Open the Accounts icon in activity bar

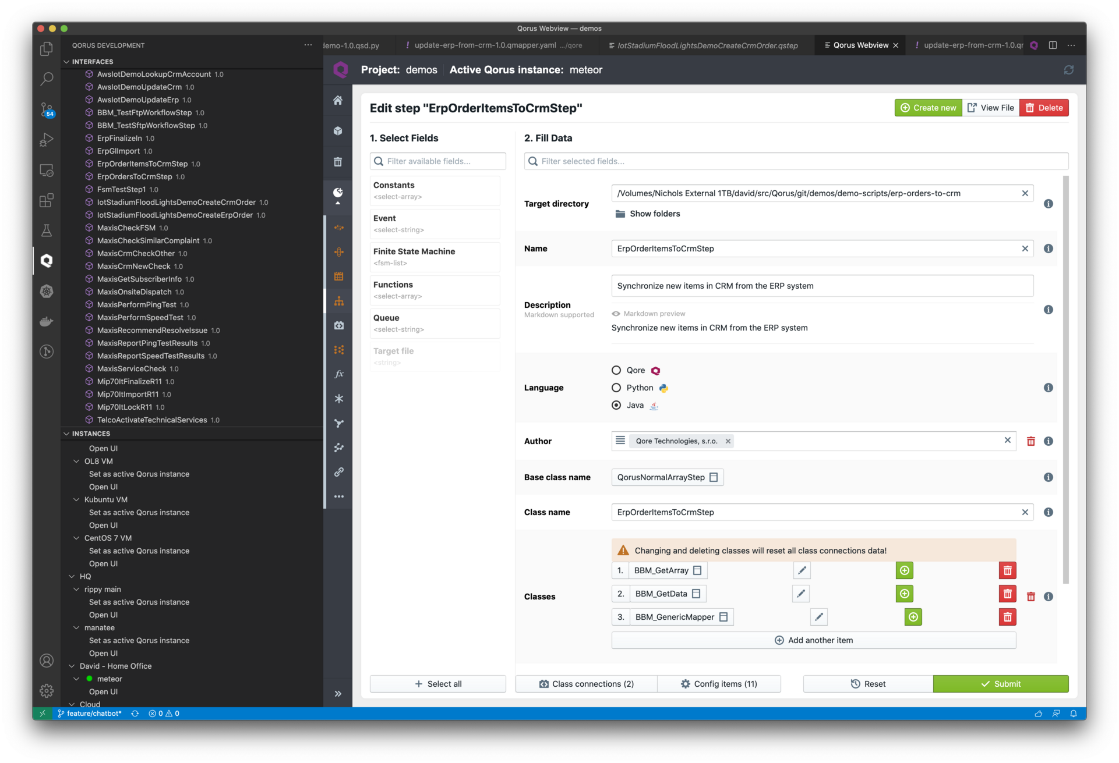[x=47, y=661]
